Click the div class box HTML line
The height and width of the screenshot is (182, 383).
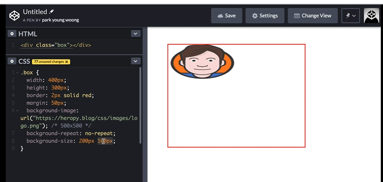(x=56, y=45)
